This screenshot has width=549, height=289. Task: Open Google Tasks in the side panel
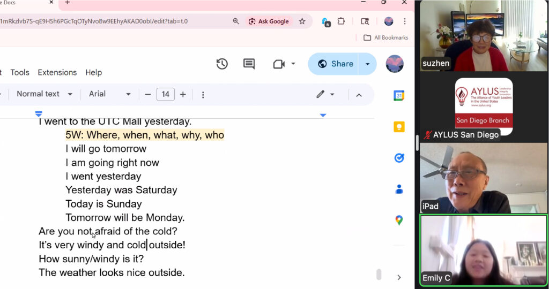point(399,158)
